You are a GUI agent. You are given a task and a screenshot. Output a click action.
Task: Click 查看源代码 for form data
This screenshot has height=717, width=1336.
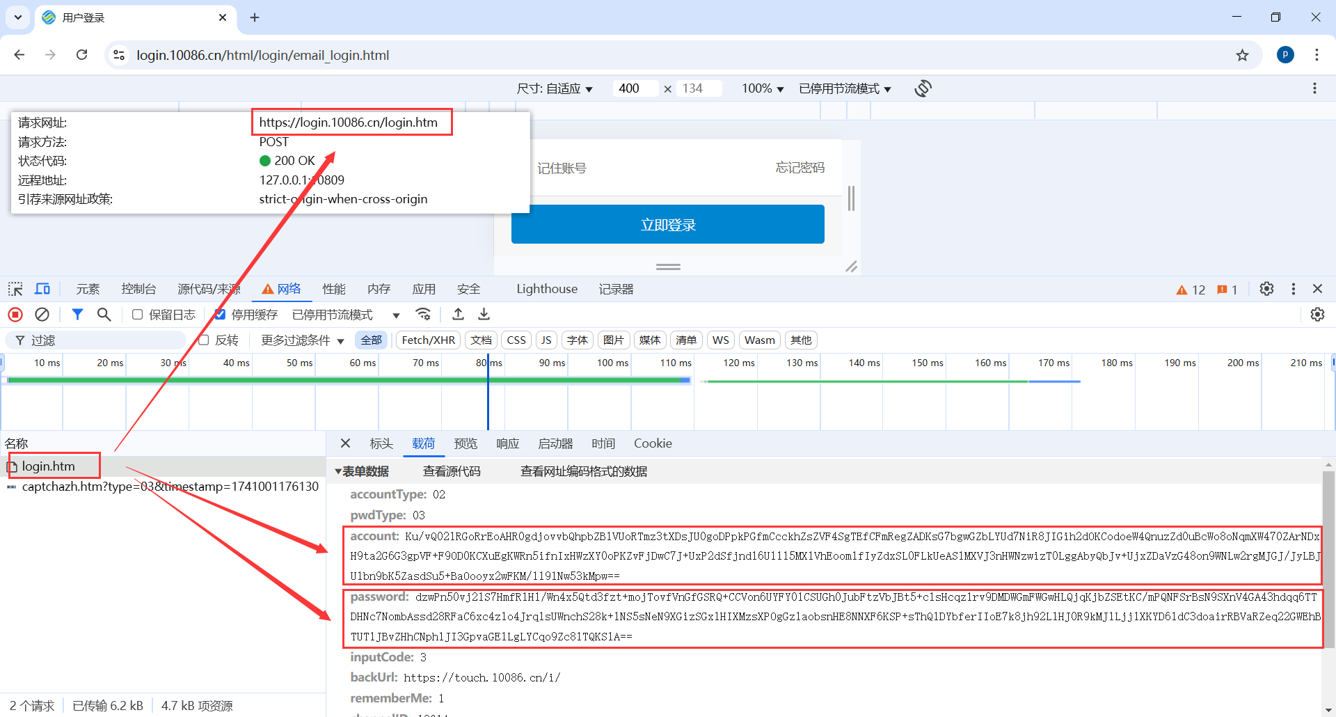(x=452, y=471)
